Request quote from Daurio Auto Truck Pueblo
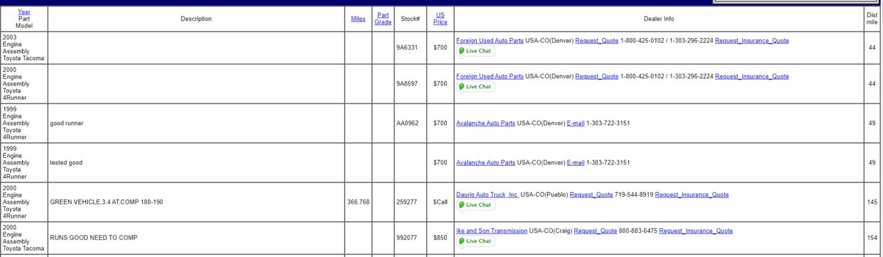This screenshot has height=257, width=883. pos(591,195)
